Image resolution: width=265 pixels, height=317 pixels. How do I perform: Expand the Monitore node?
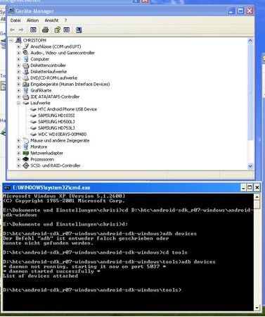(x=18, y=147)
